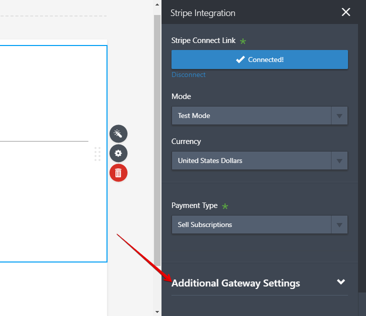Image resolution: width=366 pixels, height=316 pixels.
Task: Click the scrollbar up arrow
Action: tap(157, 4)
